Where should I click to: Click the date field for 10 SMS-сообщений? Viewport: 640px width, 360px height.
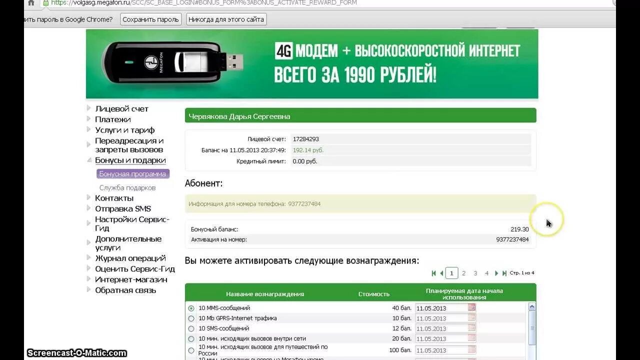click(x=441, y=328)
